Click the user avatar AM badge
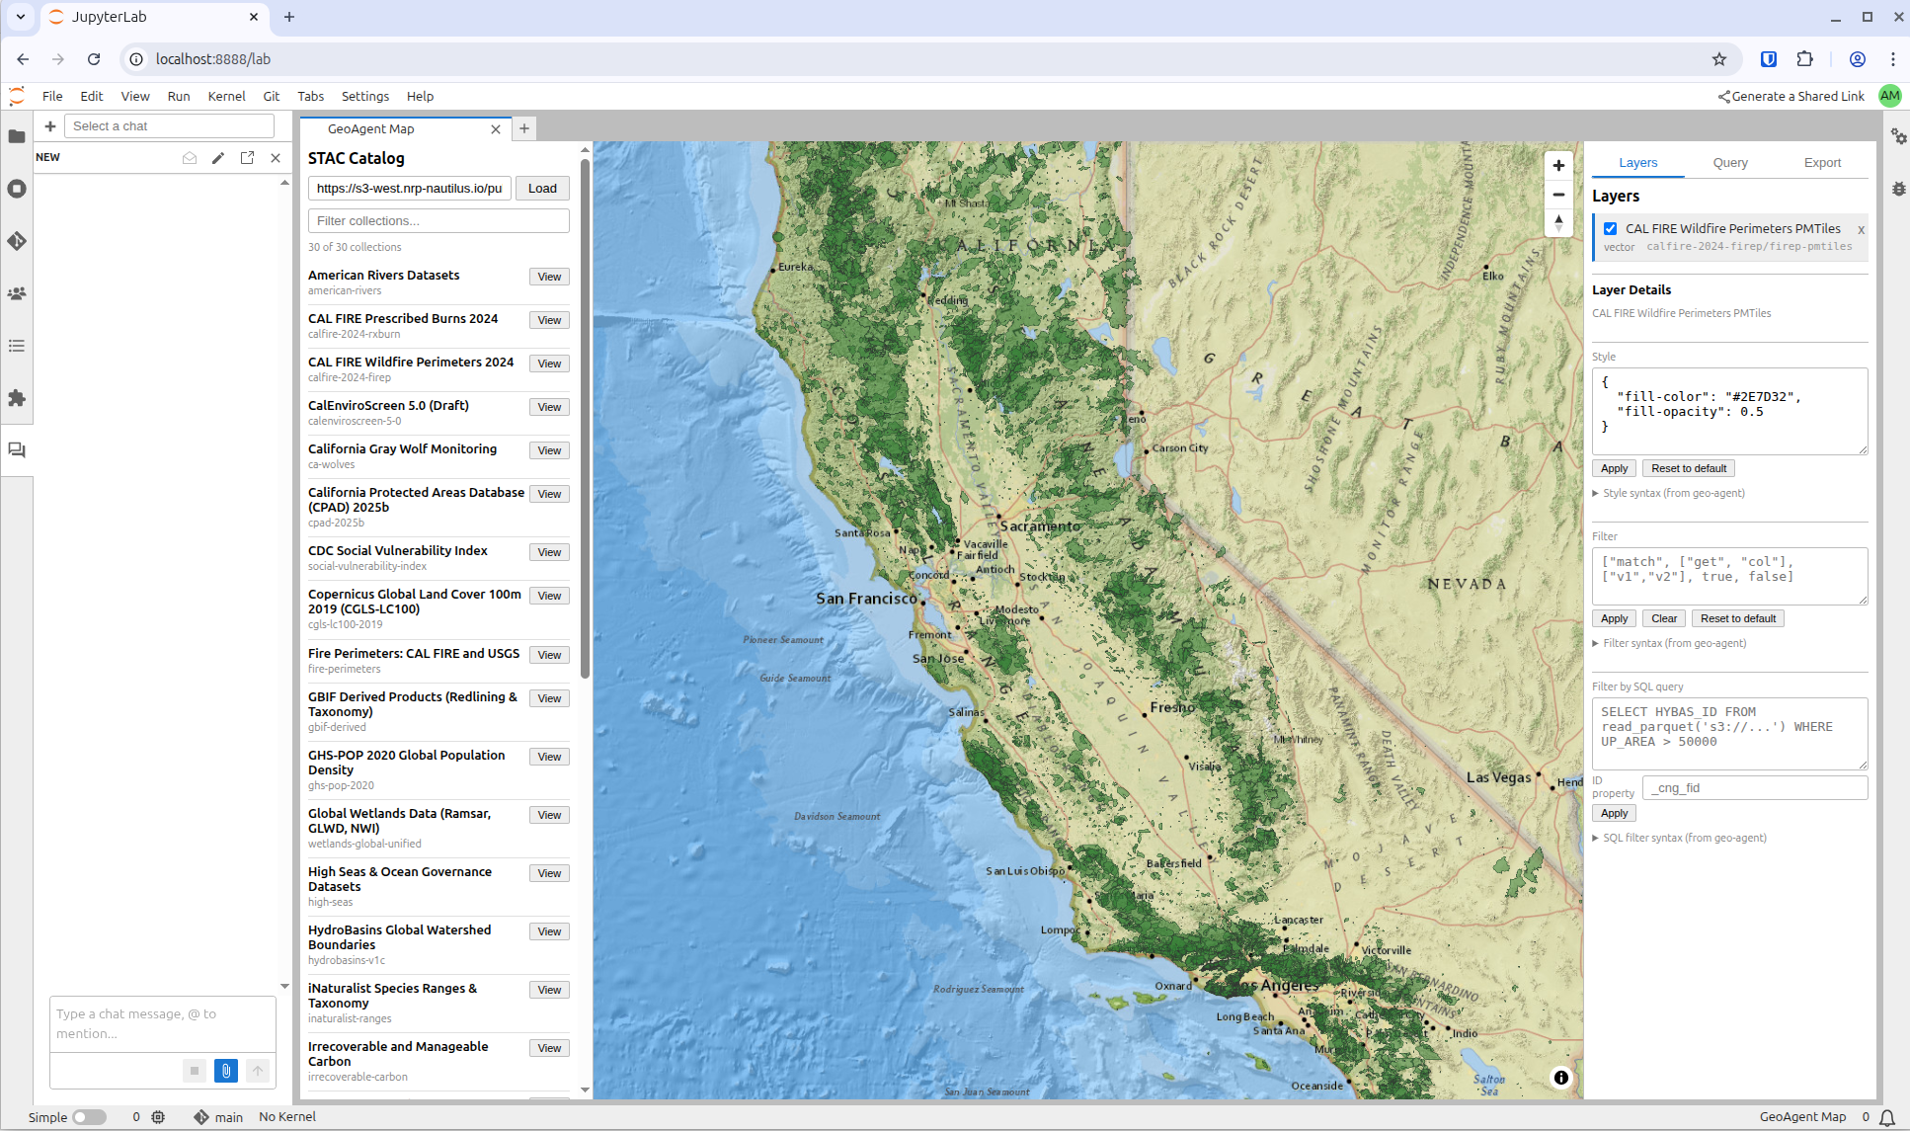Screen dimensions: 1910x1131 1889,96
